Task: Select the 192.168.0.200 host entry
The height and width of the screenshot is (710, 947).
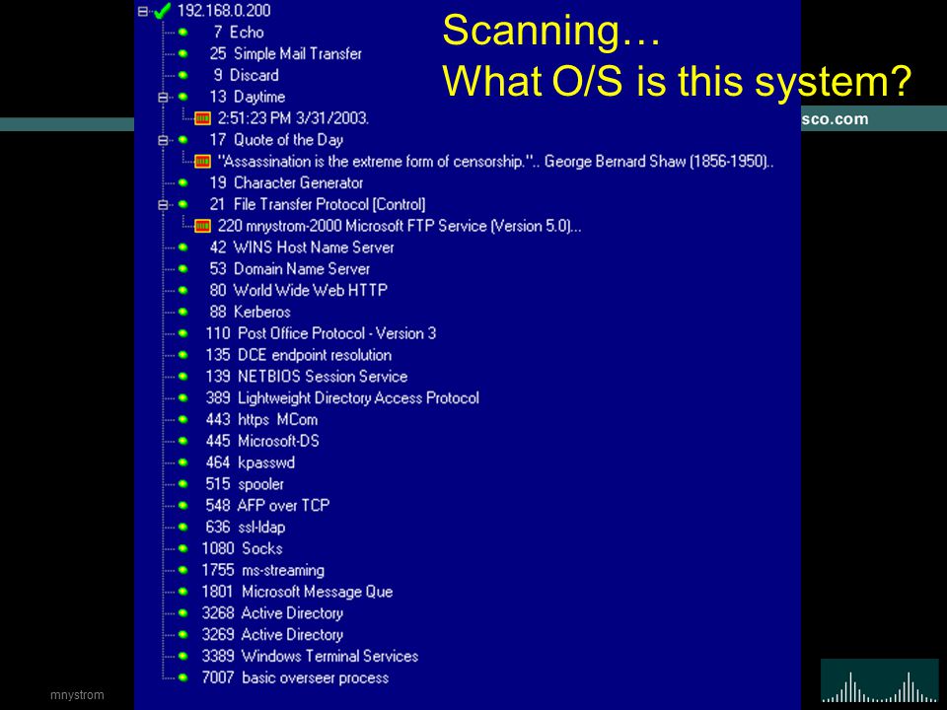Action: pos(224,11)
